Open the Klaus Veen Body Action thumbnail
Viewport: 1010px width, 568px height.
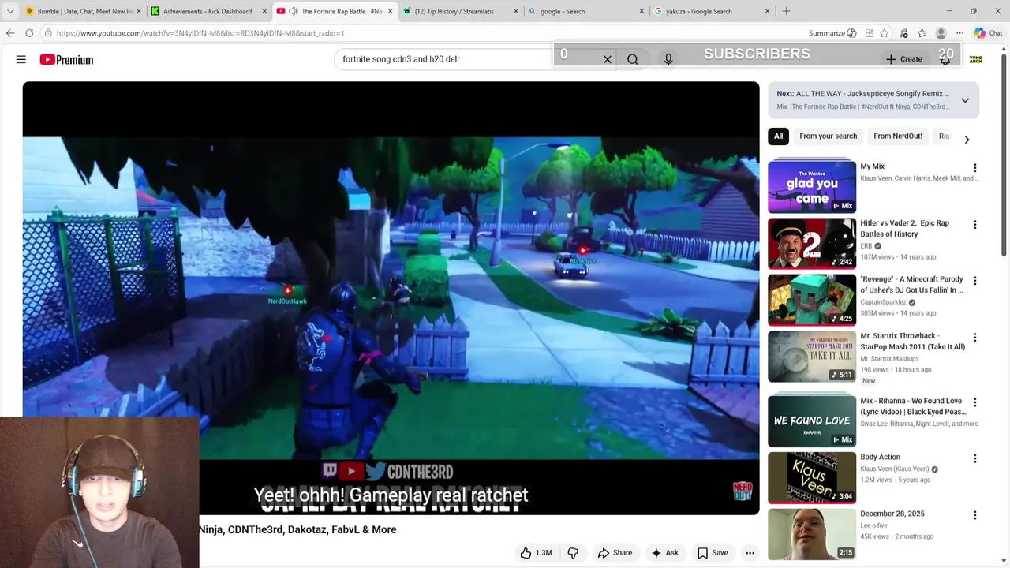pos(812,477)
